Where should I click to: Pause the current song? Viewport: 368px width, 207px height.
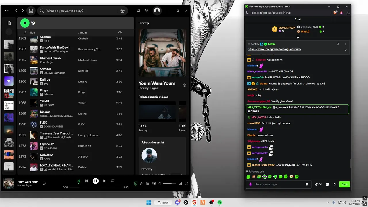pyautogui.click(x=95, y=181)
